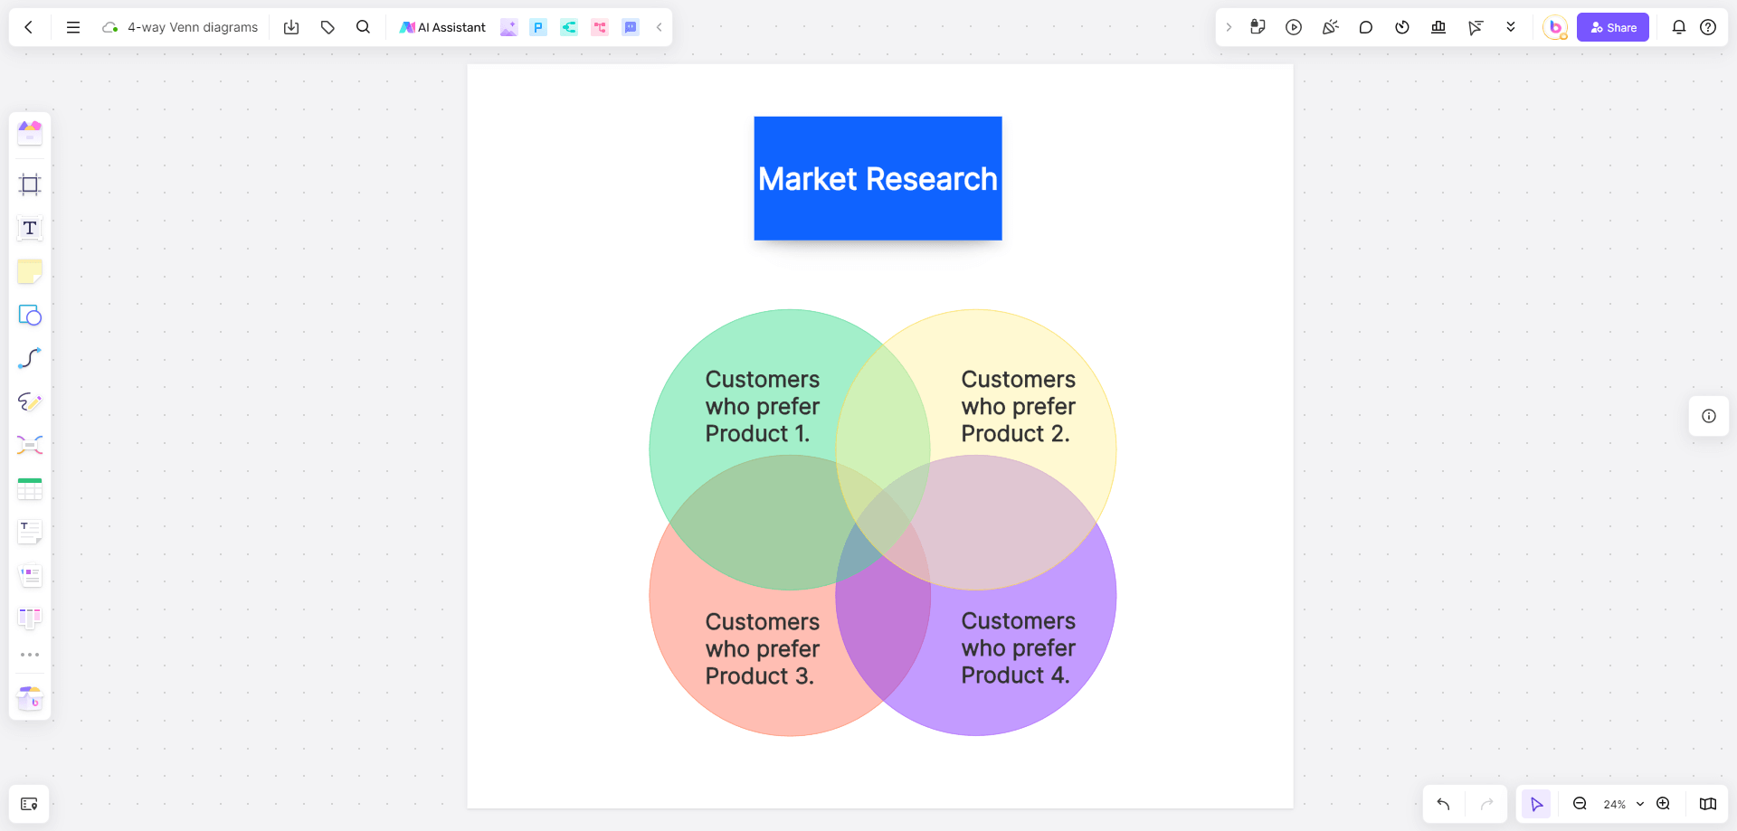
Task: Click the purple chat AI icon
Action: 631,27
